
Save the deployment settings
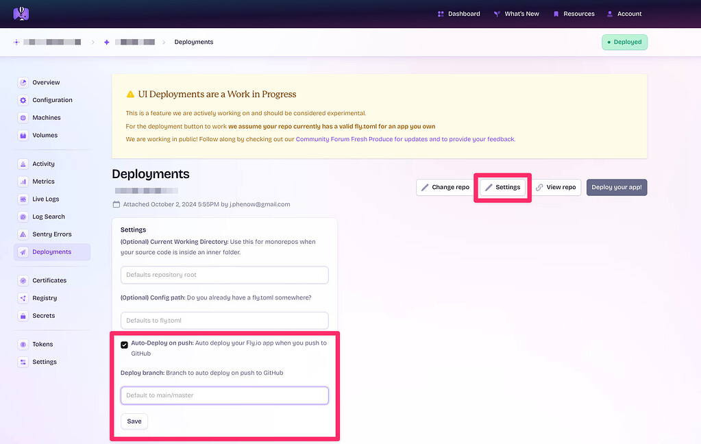pos(134,421)
